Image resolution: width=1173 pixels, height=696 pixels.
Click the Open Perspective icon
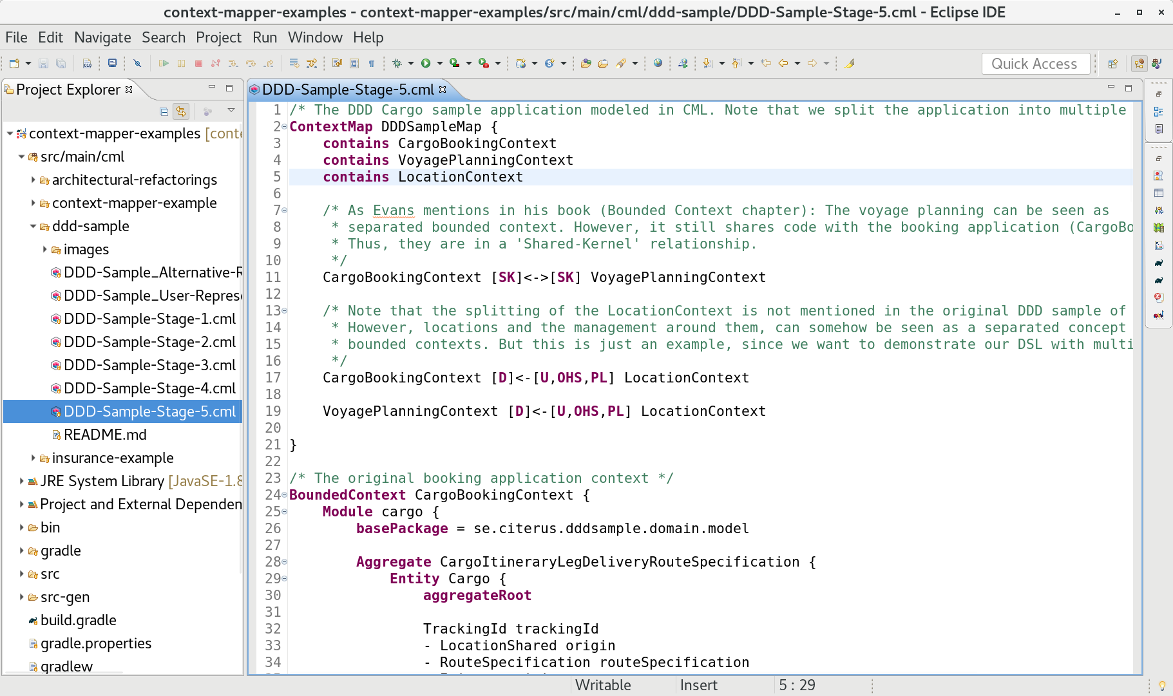tap(1112, 64)
